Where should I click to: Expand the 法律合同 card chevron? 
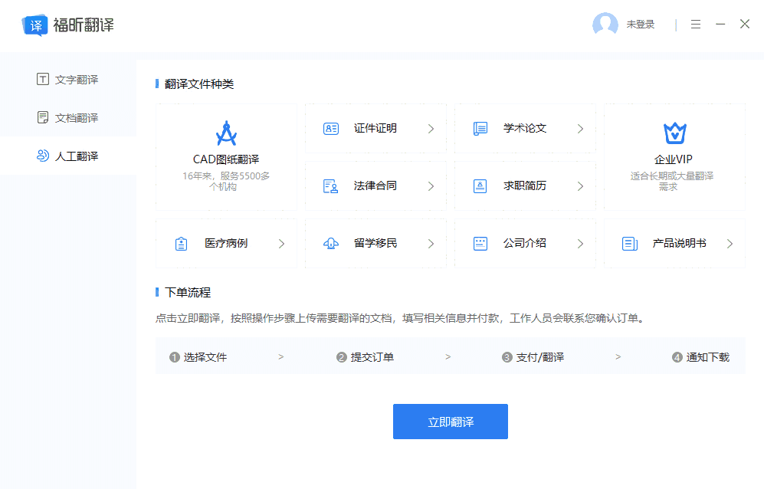[431, 185]
